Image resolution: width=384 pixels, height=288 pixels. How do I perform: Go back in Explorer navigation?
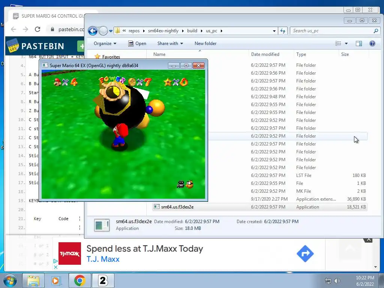93,31
